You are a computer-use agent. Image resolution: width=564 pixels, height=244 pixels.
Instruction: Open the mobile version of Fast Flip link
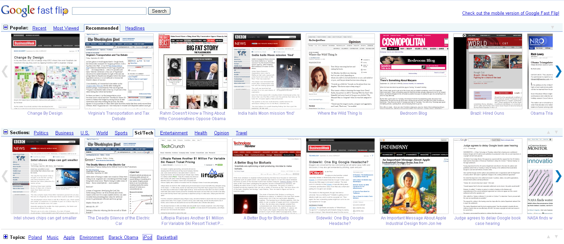(510, 13)
